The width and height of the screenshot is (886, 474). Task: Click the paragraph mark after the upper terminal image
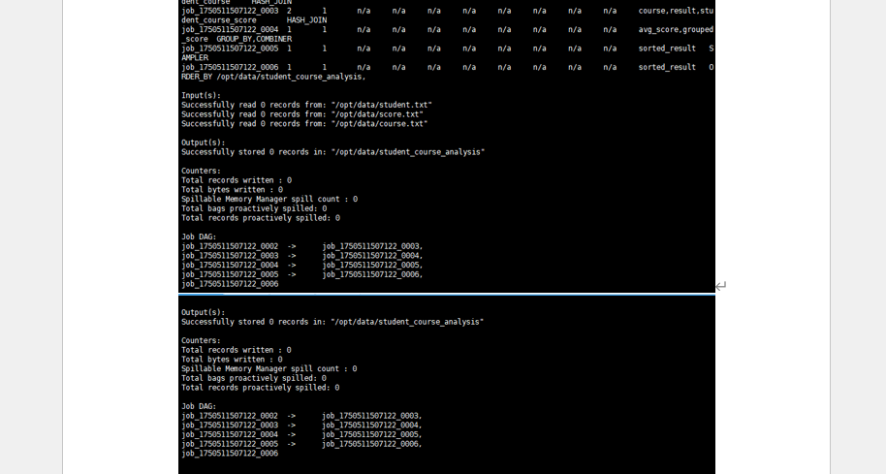[720, 286]
